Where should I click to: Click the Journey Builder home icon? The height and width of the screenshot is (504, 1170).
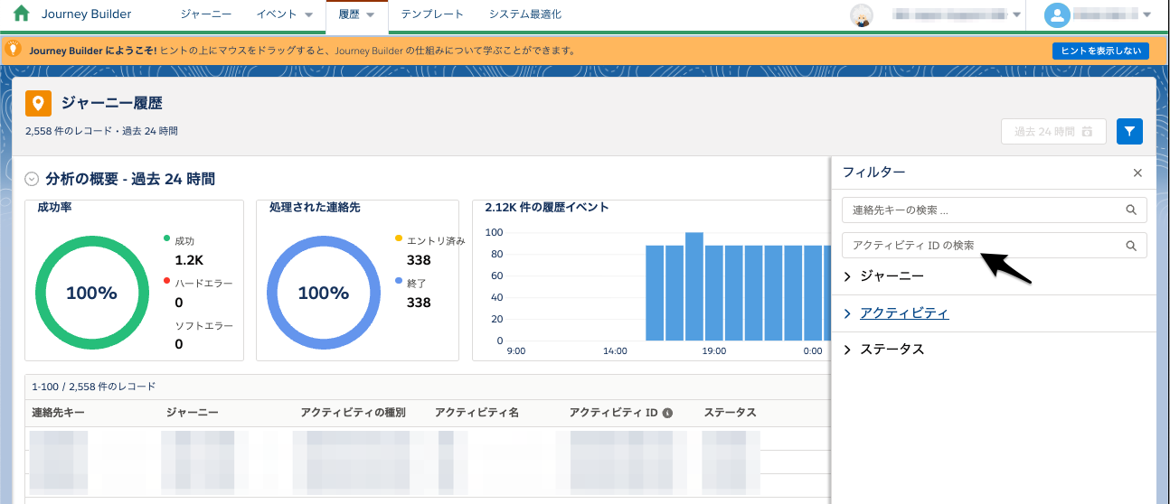click(22, 14)
